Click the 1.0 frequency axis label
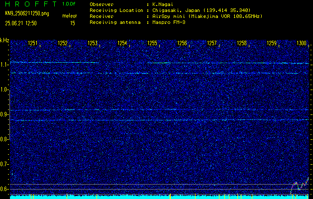 [x=4, y=90]
